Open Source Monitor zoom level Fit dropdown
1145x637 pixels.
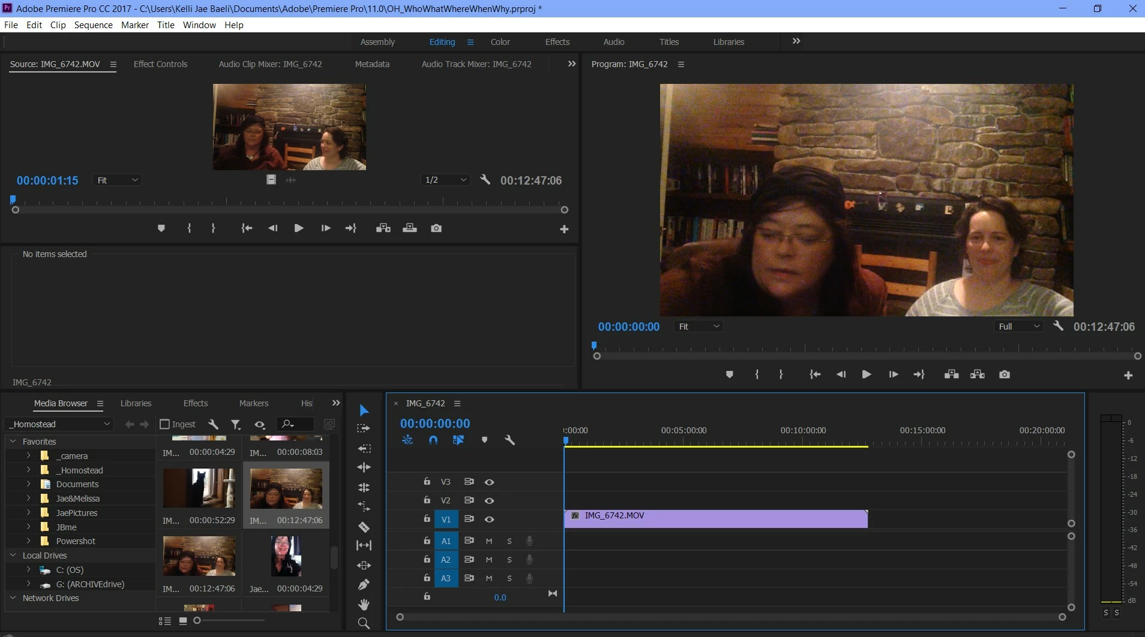pos(117,180)
